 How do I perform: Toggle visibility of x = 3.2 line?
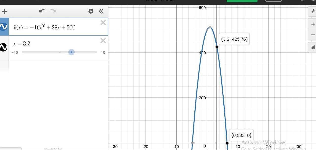coord(4,47)
